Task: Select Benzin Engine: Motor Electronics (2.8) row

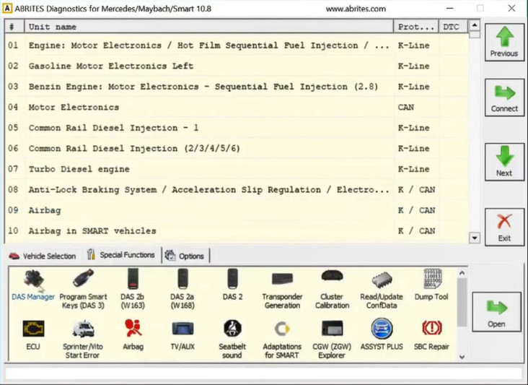Action: click(237, 87)
